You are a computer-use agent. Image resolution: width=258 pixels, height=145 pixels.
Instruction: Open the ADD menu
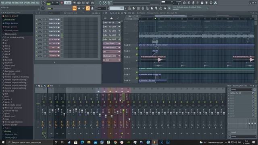10,3
